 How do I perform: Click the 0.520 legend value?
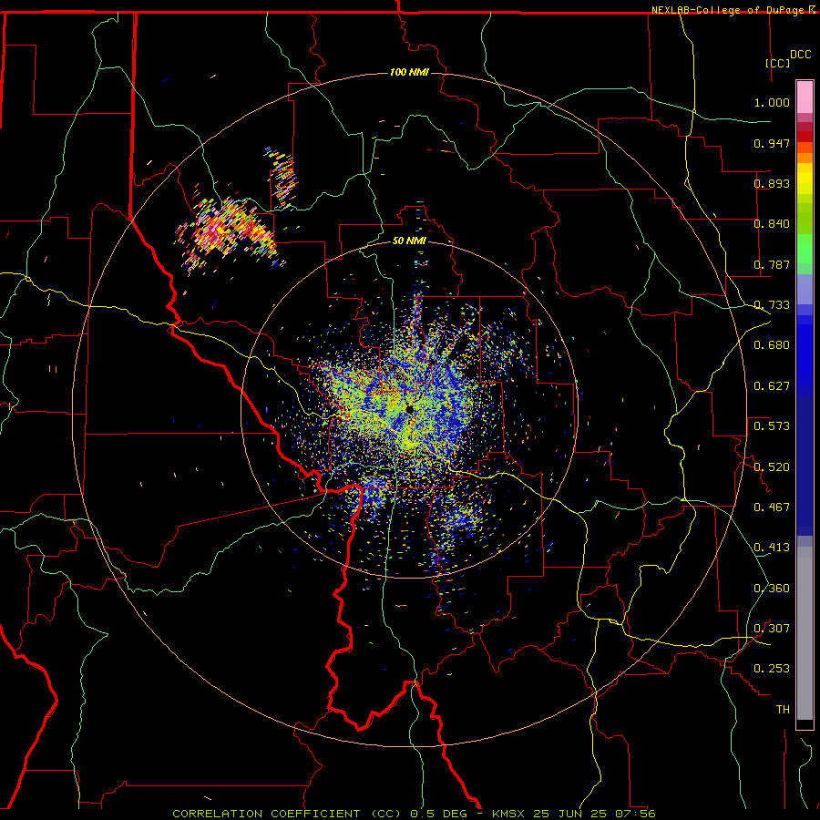[x=772, y=467]
